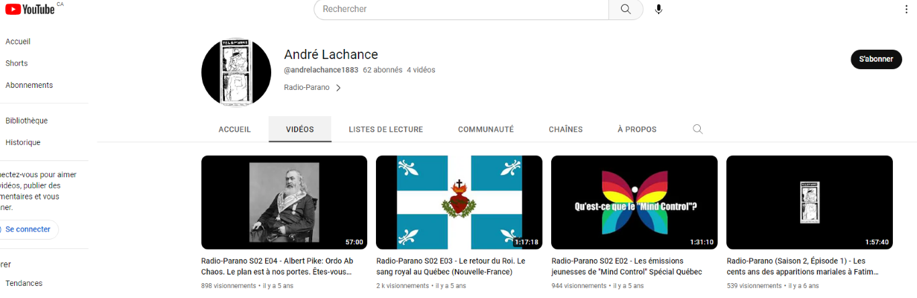Select the Communauté tab

(485, 130)
